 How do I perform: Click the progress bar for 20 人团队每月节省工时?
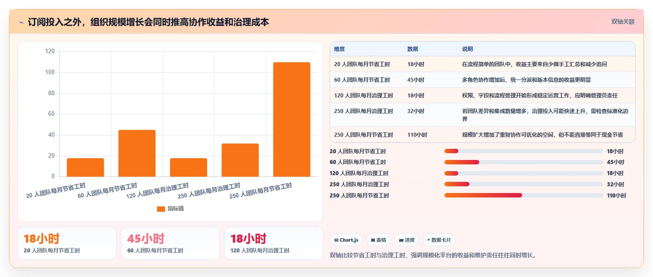[523, 151]
